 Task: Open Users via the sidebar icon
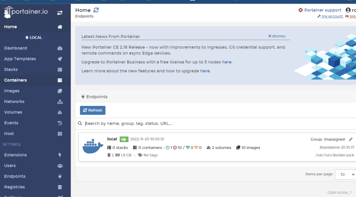(60, 165)
